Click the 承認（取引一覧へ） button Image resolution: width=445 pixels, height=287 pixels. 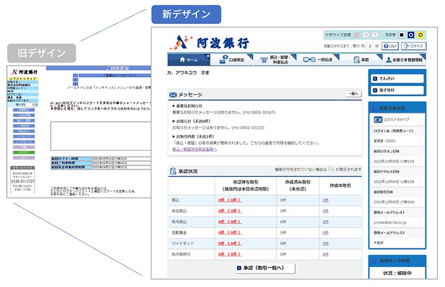265,268
